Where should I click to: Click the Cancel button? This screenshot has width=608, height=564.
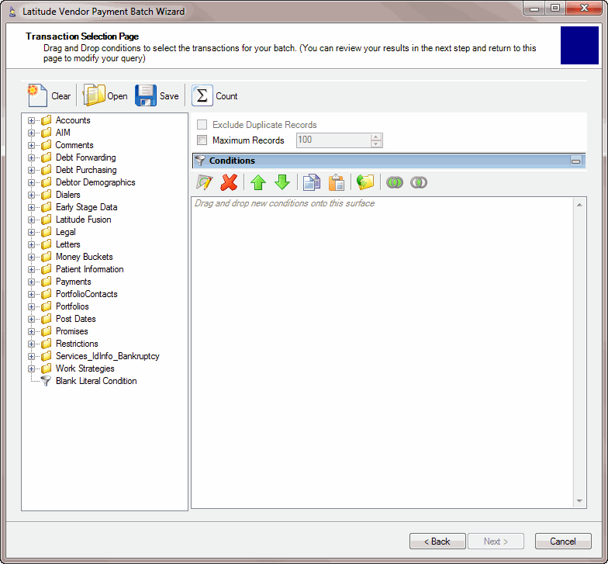pyautogui.click(x=563, y=542)
